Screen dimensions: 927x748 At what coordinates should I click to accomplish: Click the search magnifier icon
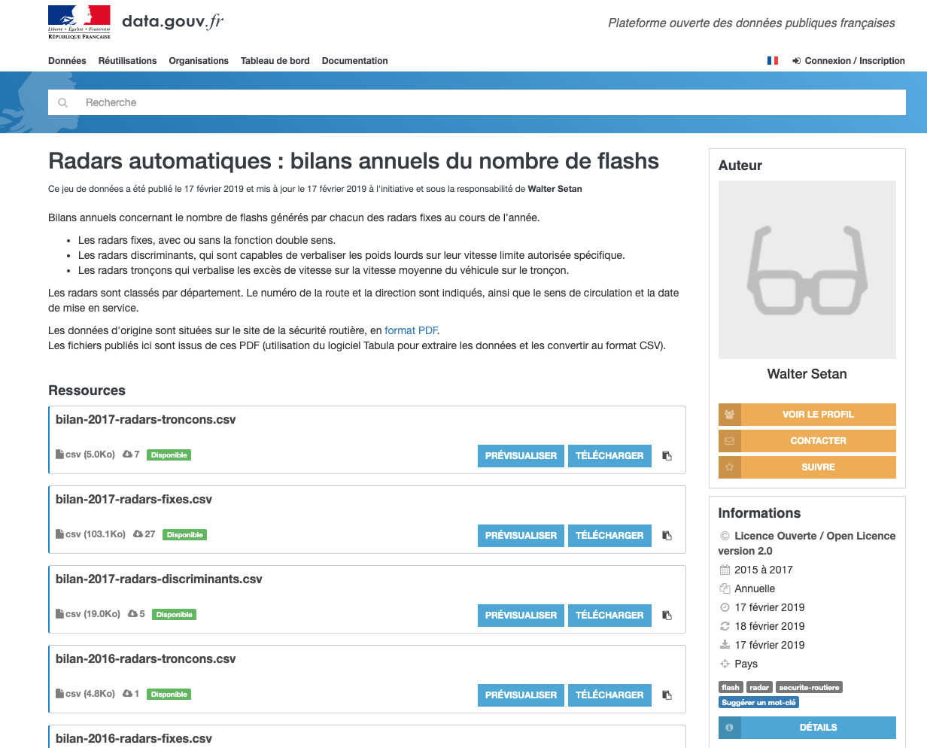click(x=63, y=102)
